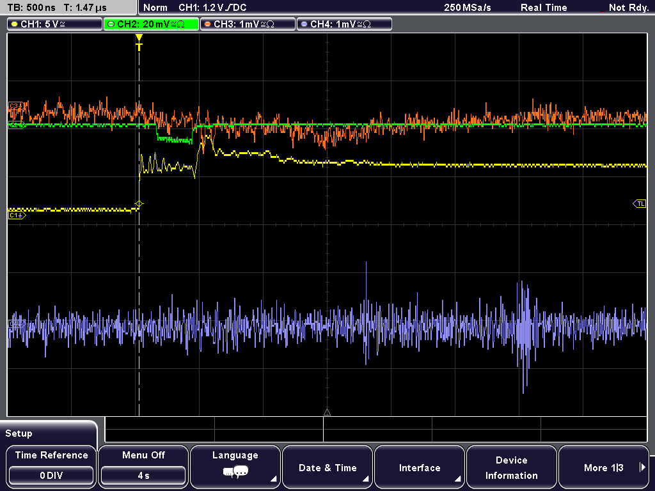Viewport: 655px width, 491px height.
Task: Open the Interface submenu
Action: 420,466
